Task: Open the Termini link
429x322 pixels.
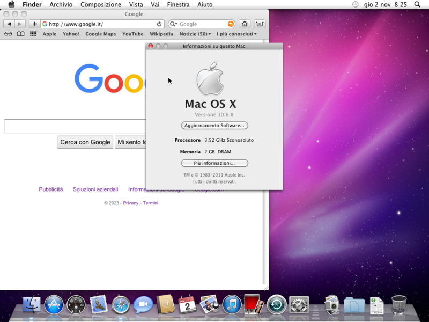Action: click(151, 203)
